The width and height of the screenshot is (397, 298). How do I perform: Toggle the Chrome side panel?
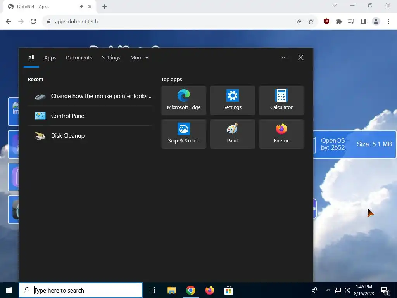coord(364,22)
